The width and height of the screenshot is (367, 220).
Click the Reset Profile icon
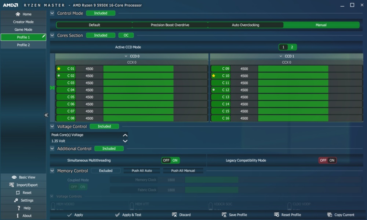pyautogui.click(x=276, y=215)
